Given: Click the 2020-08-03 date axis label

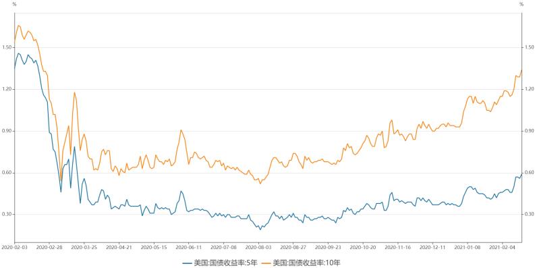Looking at the screenshot, I should click(x=258, y=247).
